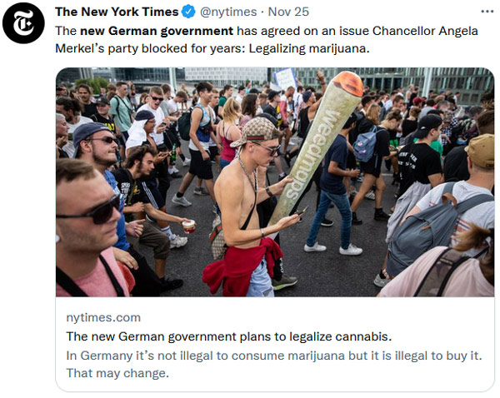500x398 pixels.
Task: Click 'Merkel's party blocked for years' text
Action: pos(151,49)
